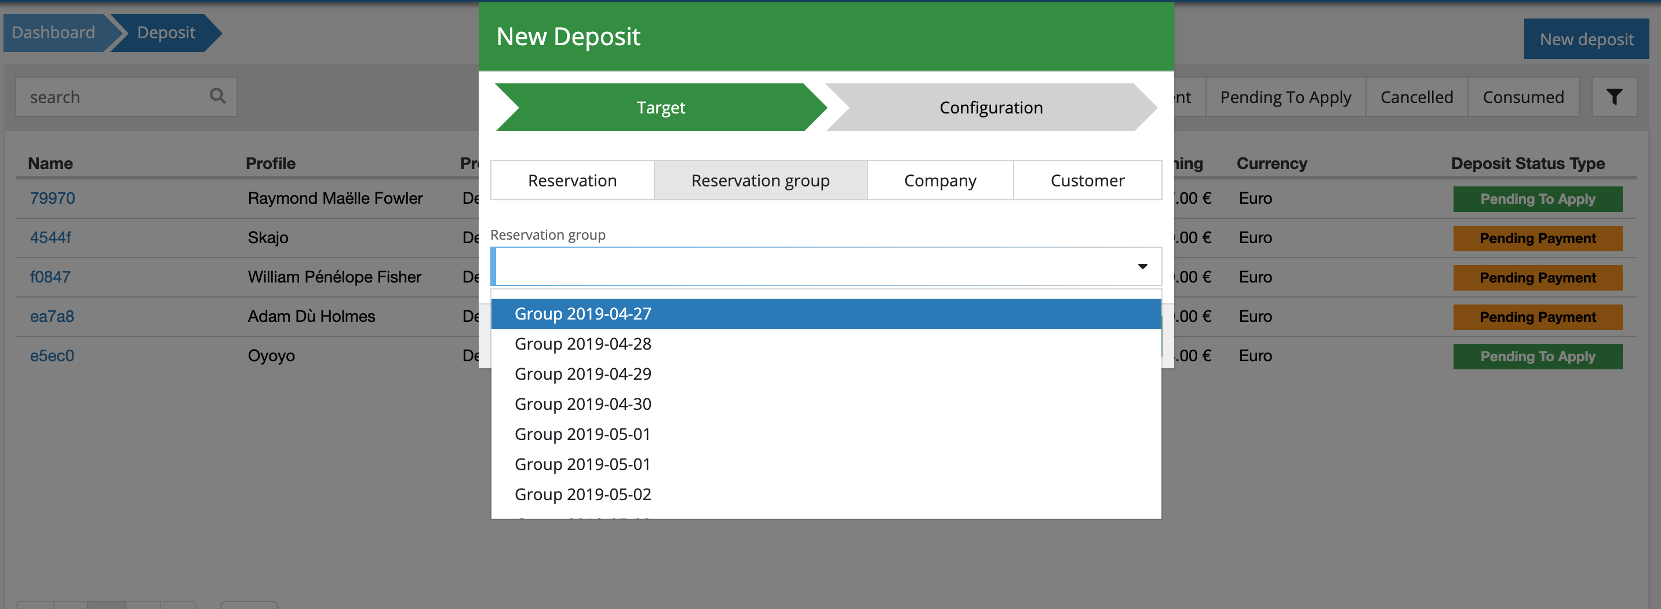The width and height of the screenshot is (1661, 609).
Task: Filter by Pending To Apply status
Action: coord(1285,97)
